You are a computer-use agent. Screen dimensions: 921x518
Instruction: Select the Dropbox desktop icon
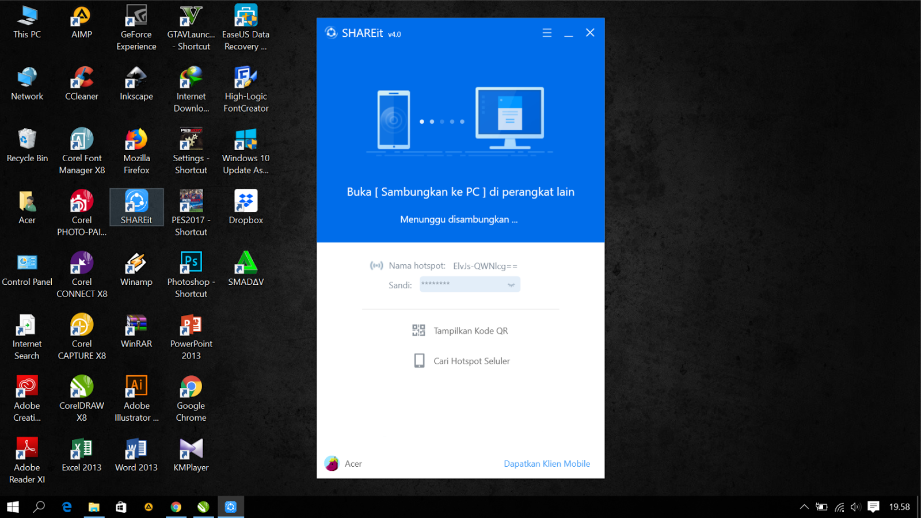[246, 208]
